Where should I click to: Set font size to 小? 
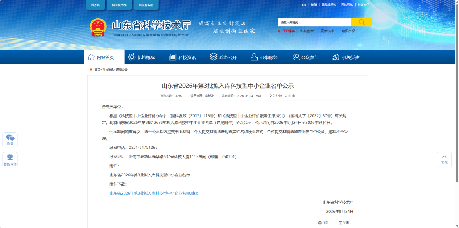tap(294, 96)
